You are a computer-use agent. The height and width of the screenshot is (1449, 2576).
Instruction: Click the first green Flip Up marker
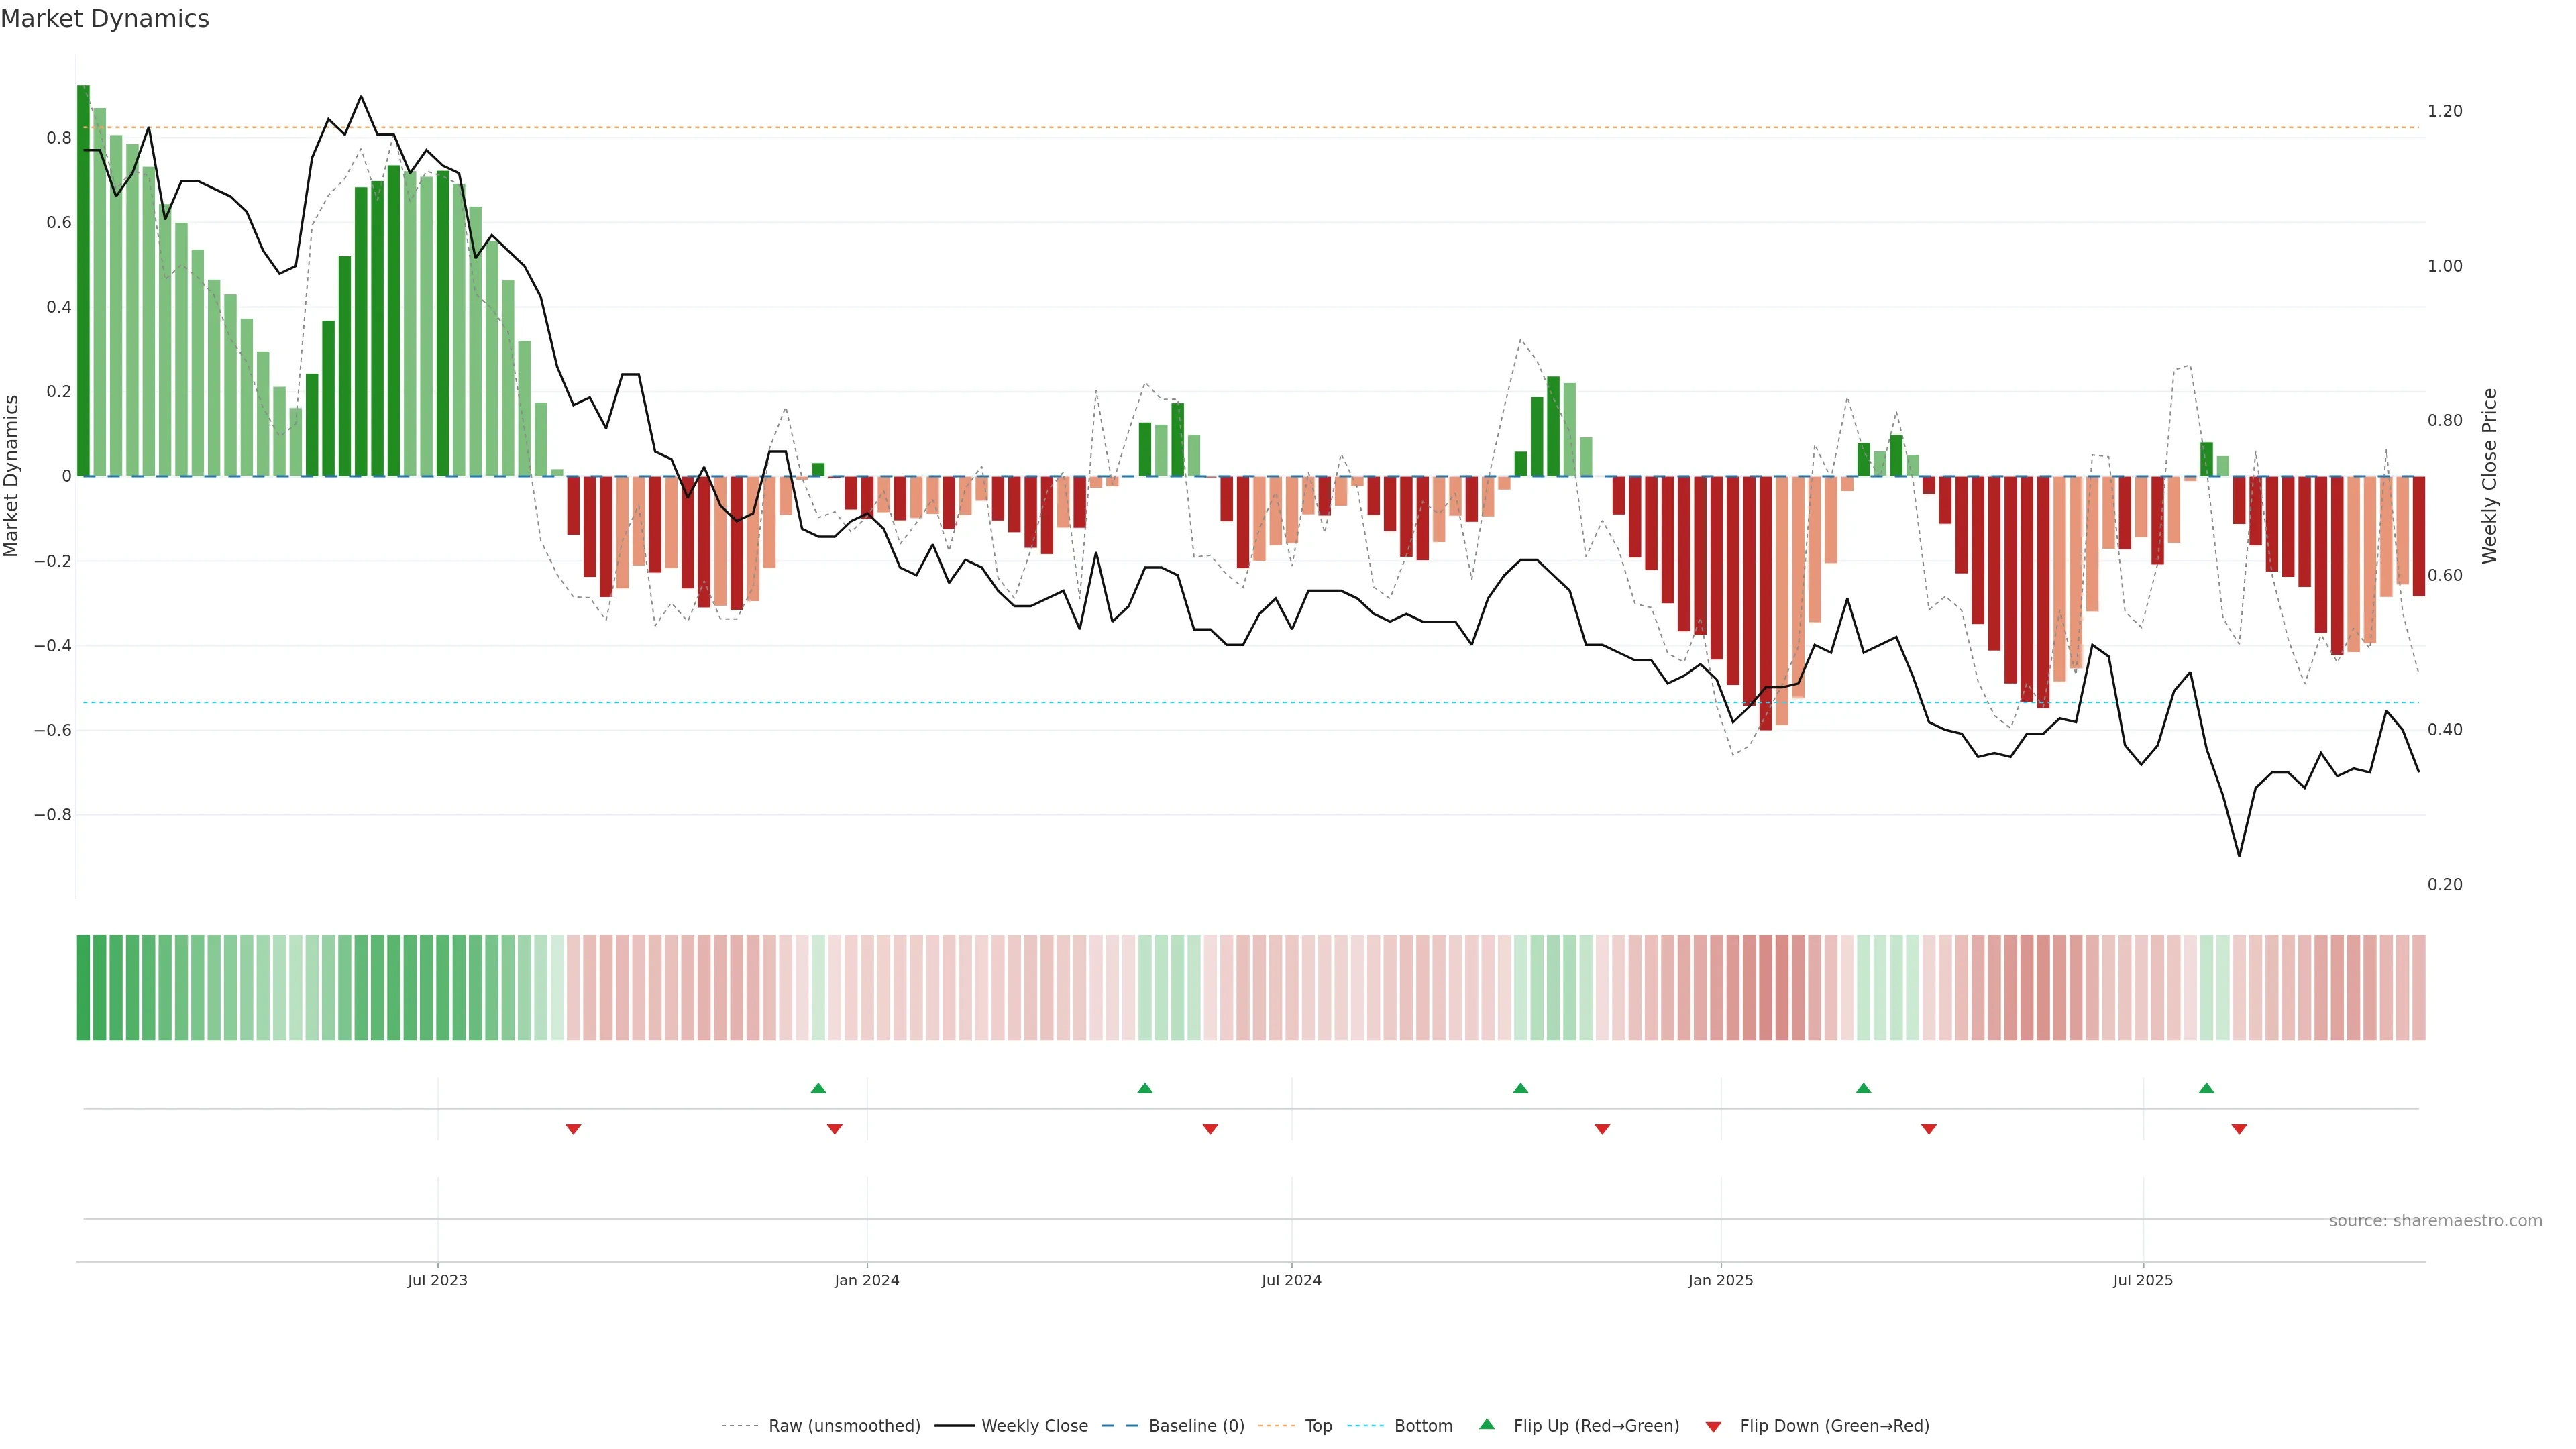tap(818, 1088)
